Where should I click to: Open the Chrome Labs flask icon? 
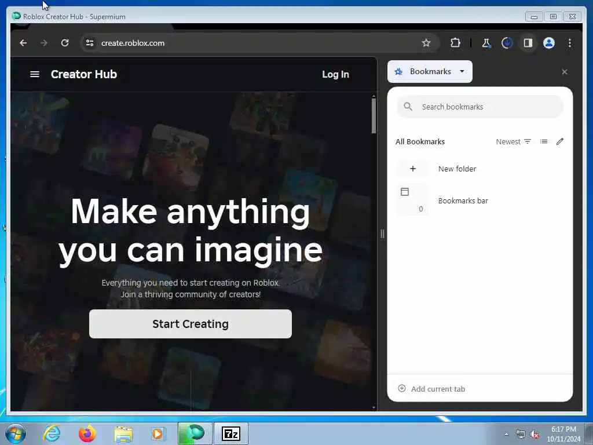coord(486,43)
